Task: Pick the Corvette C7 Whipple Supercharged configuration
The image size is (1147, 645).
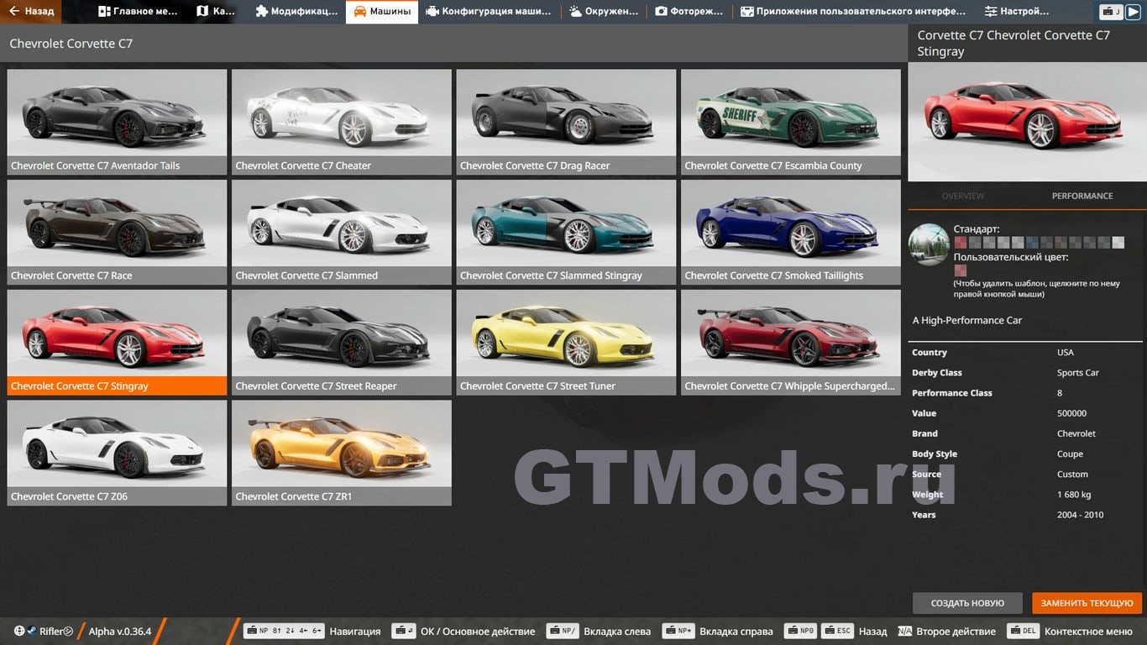Action: [791, 343]
